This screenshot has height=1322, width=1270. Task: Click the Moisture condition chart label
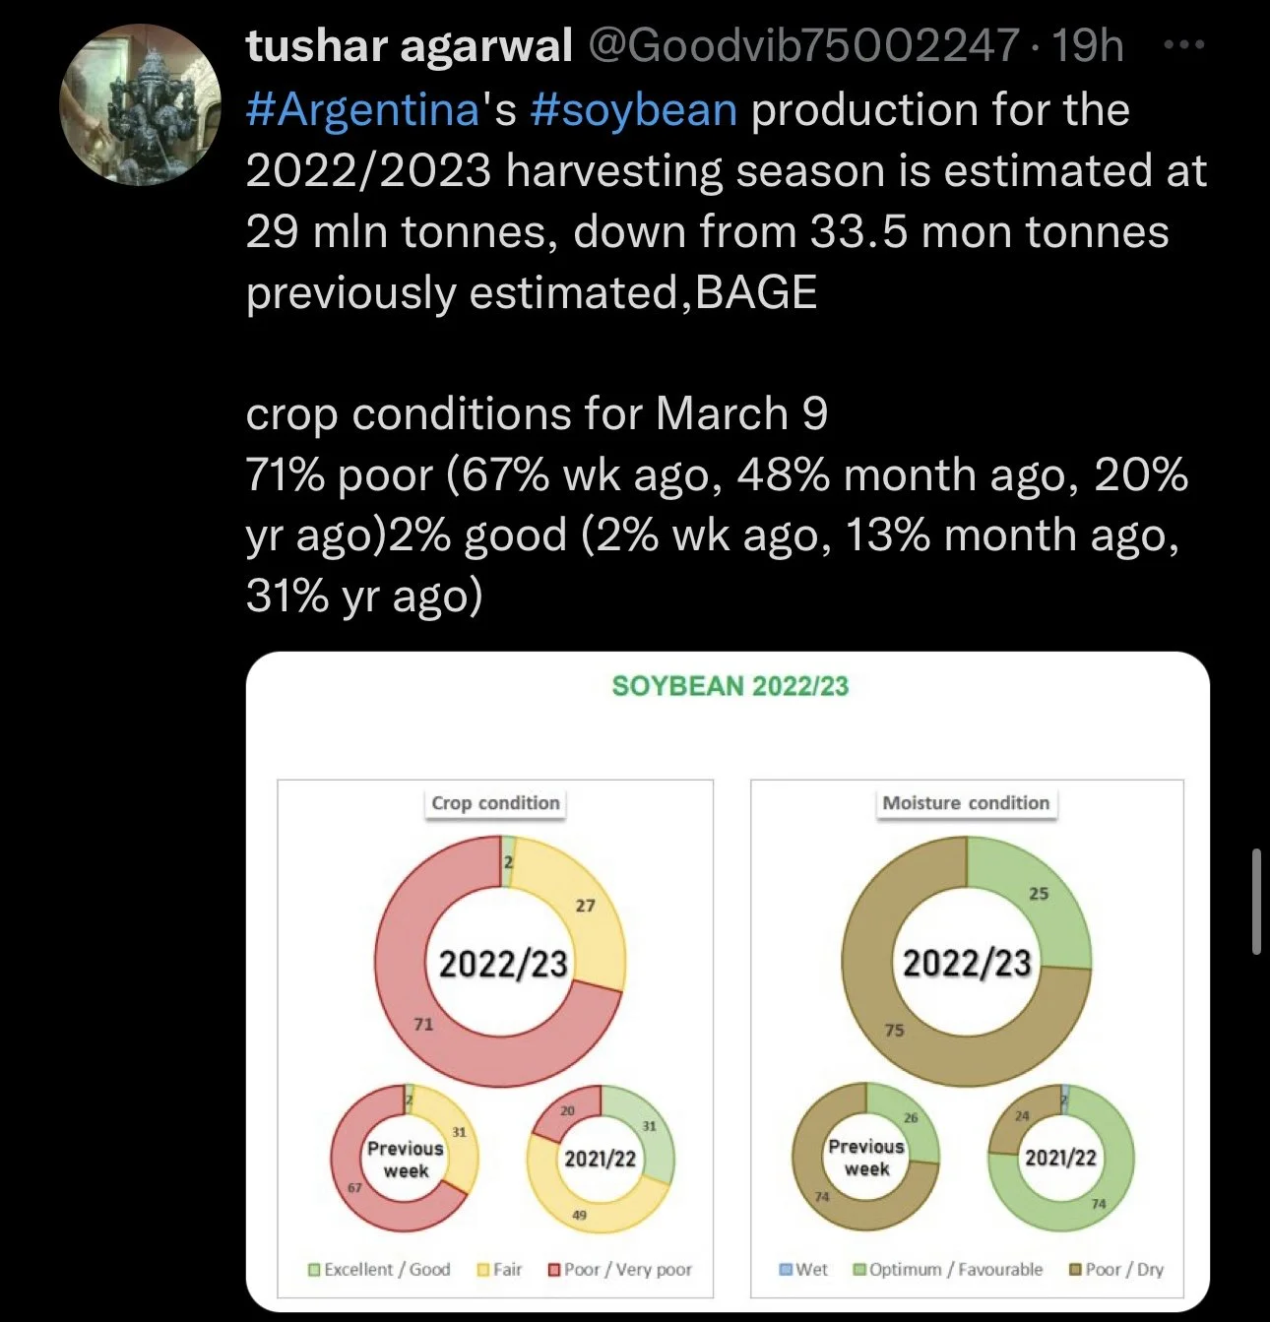(966, 803)
